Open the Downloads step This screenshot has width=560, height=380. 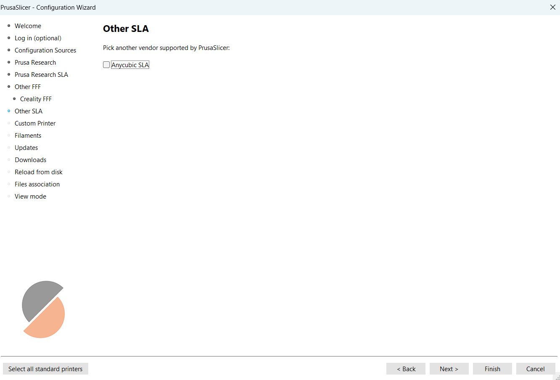tap(30, 160)
